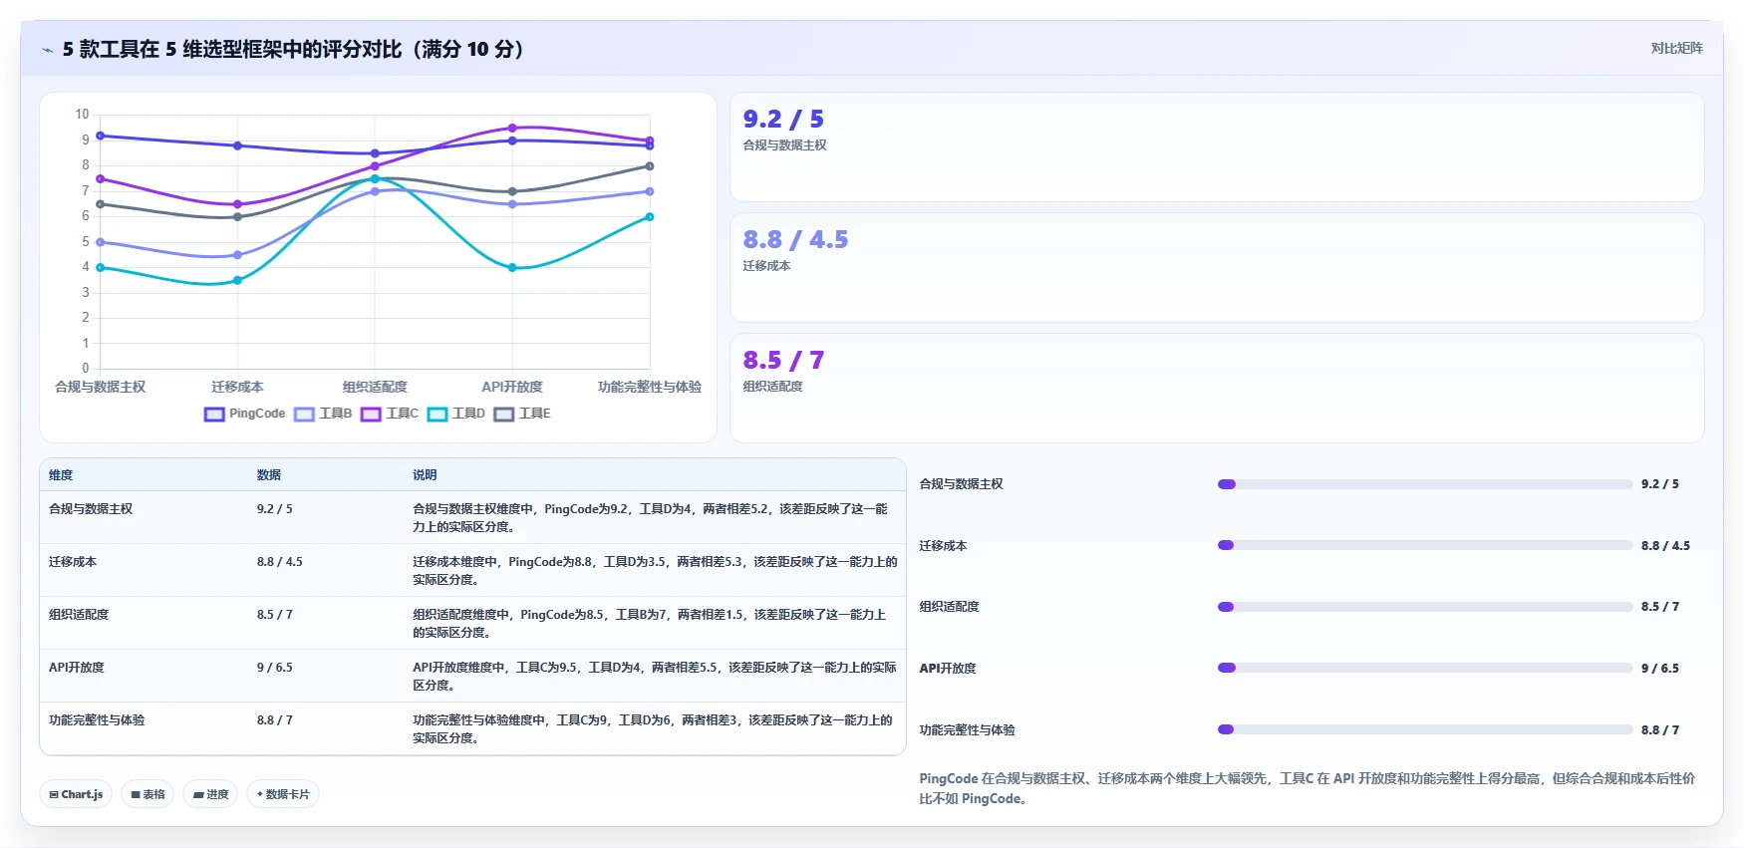Toggle 工具D series in chart legend

point(456,414)
